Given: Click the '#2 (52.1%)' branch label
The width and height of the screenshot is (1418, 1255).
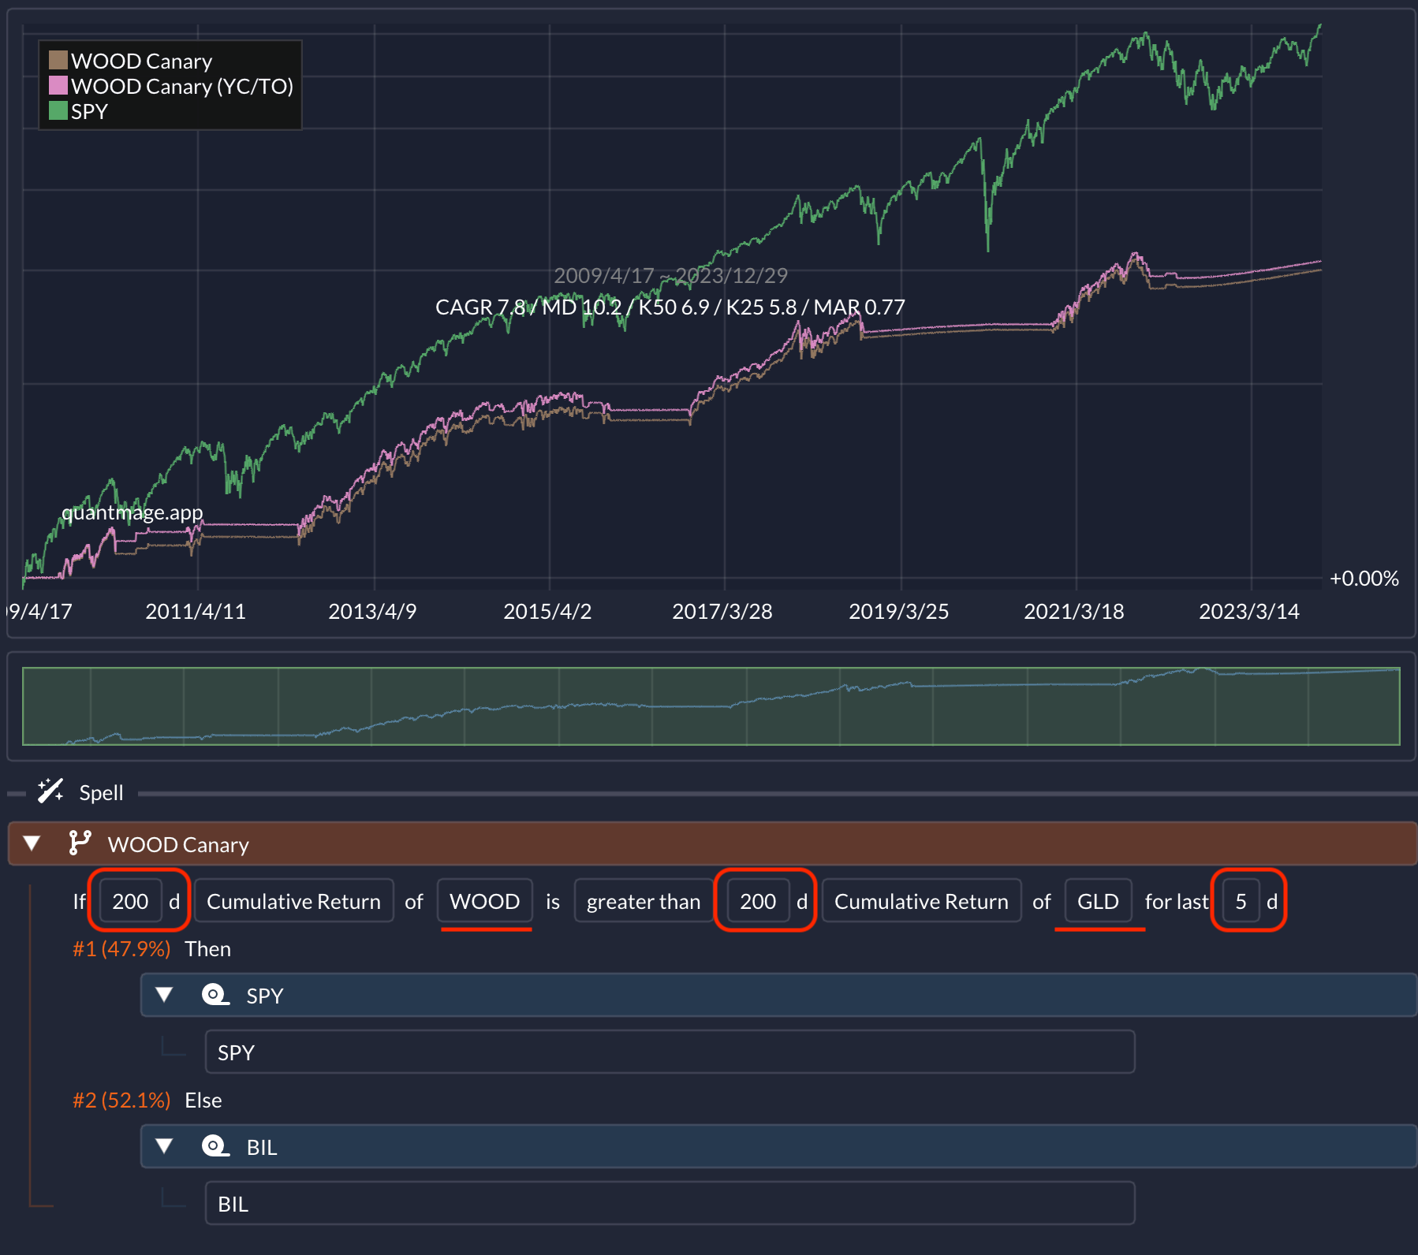Looking at the screenshot, I should 121,1100.
